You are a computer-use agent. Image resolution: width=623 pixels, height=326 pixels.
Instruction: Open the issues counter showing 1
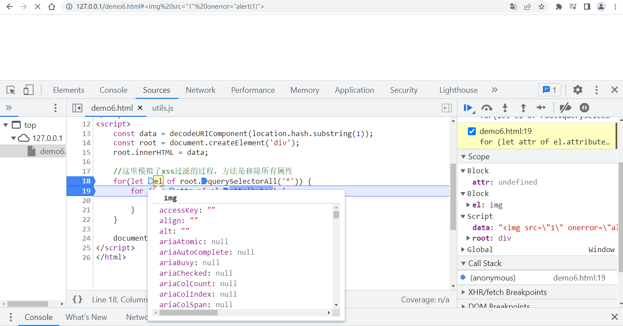pyautogui.click(x=549, y=90)
